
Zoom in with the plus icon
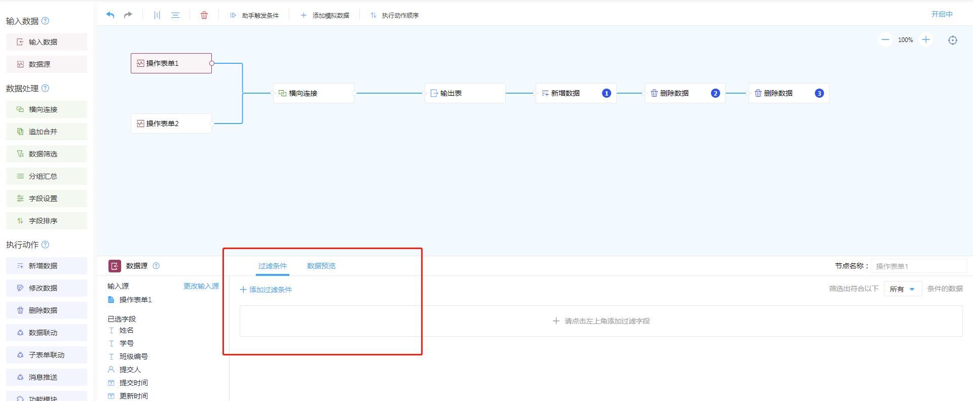tap(926, 40)
